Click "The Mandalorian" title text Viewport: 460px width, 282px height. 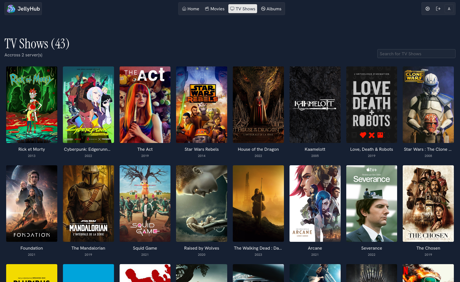pos(88,248)
